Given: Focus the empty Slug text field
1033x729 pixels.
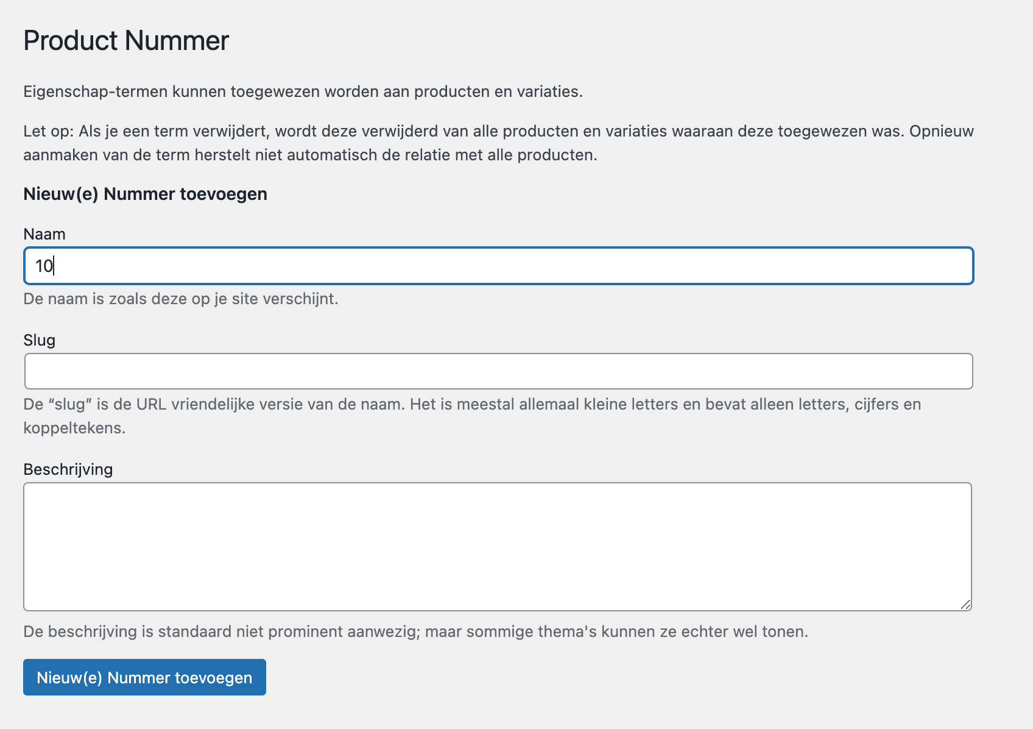Looking at the screenshot, I should [498, 371].
